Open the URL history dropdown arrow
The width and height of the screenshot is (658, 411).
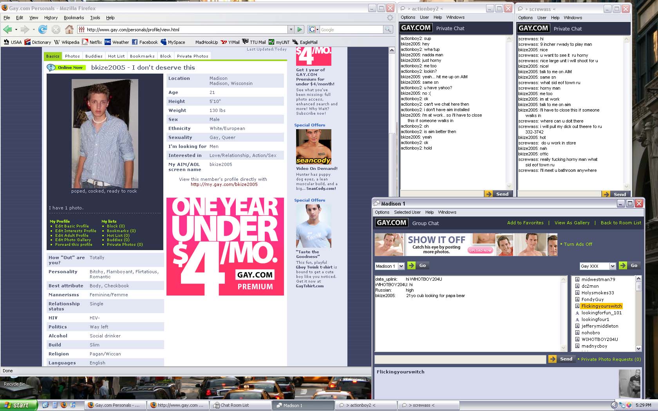[291, 29]
